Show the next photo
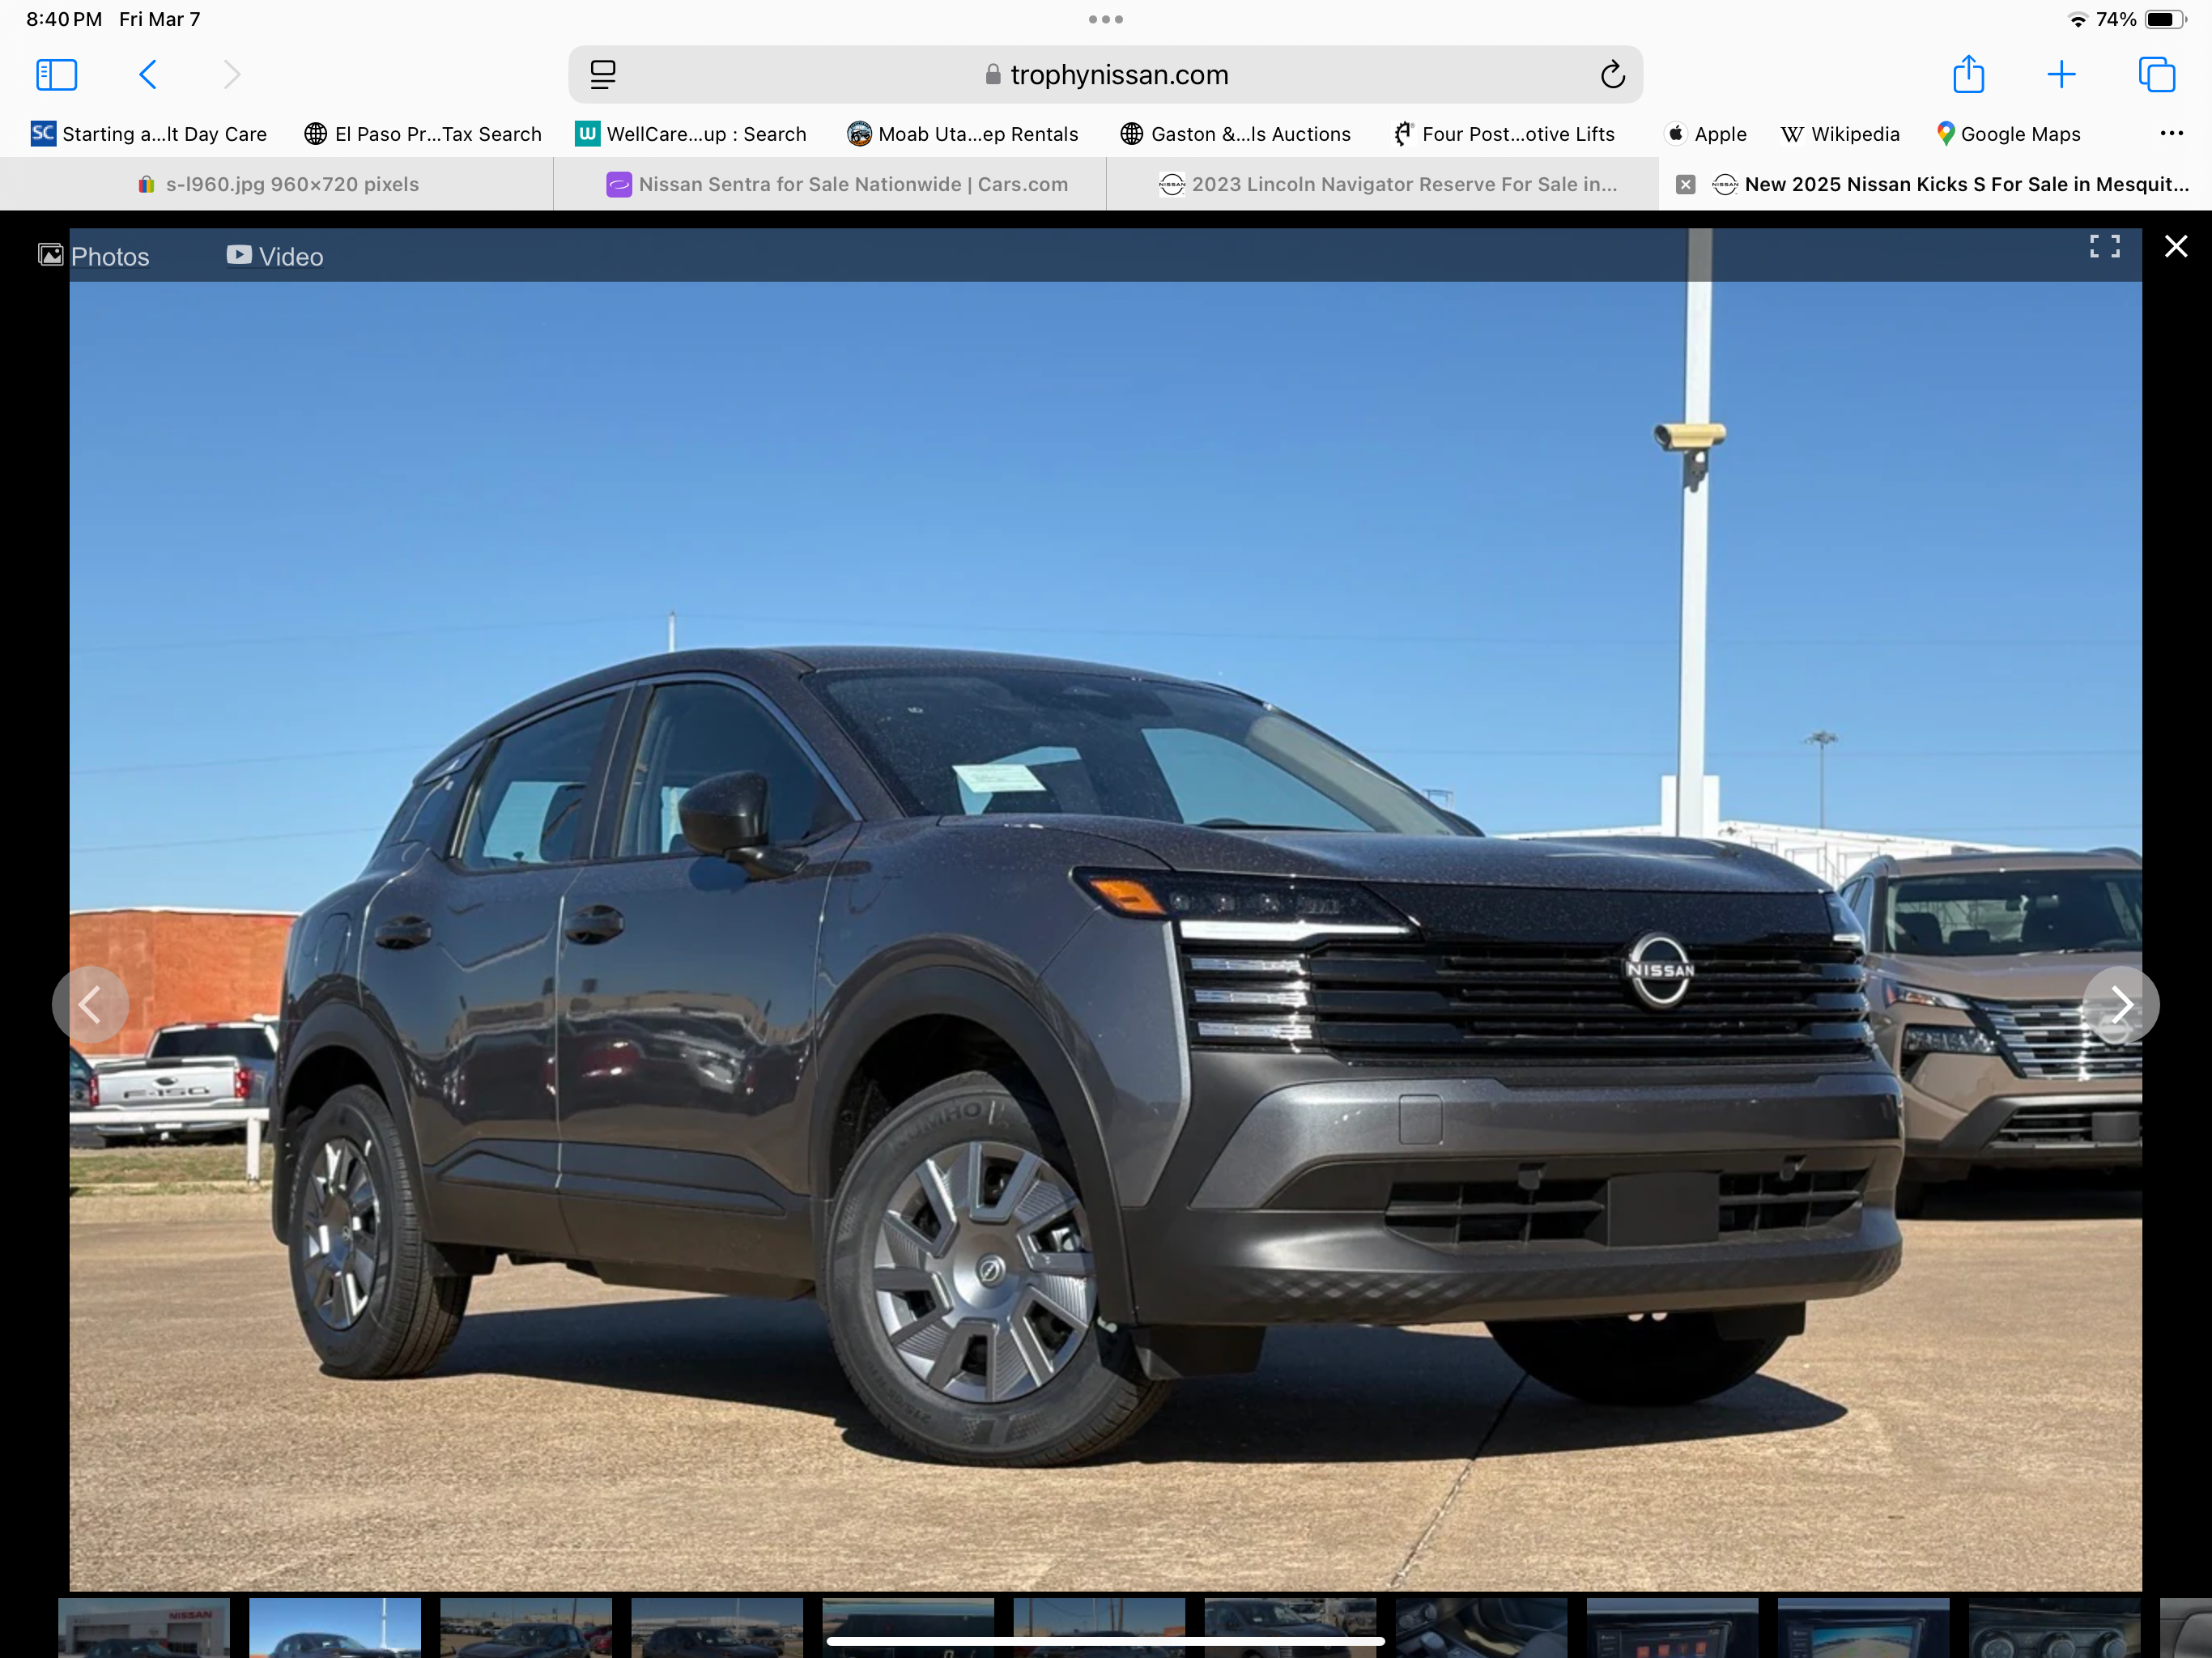The width and height of the screenshot is (2212, 1658). (x=2121, y=1004)
